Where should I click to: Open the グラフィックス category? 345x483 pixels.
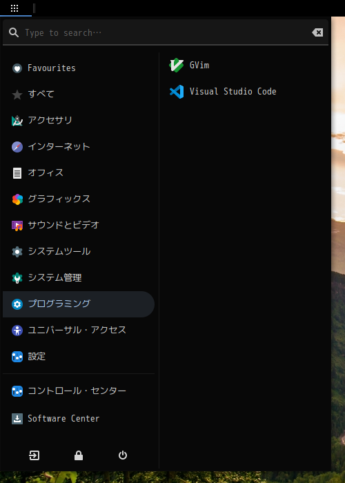[79, 199]
